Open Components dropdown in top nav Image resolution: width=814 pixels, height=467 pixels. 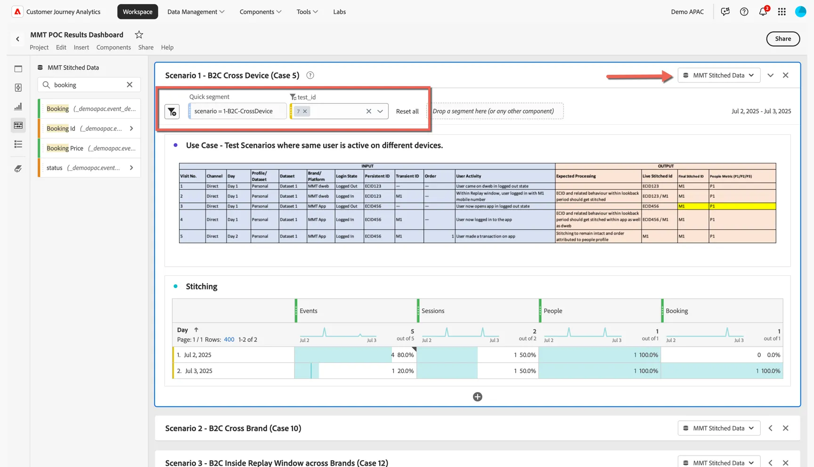click(x=260, y=12)
